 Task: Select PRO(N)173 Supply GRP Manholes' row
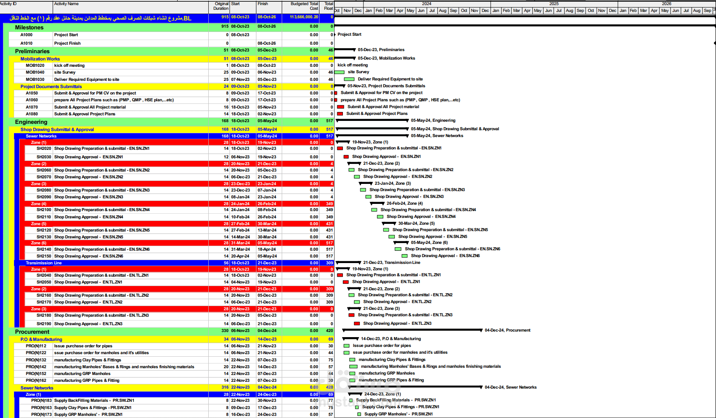coord(176,415)
